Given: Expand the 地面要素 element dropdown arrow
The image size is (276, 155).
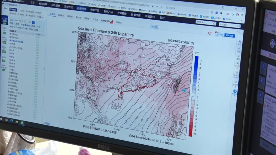Looking at the screenshot, I should 33,34.
